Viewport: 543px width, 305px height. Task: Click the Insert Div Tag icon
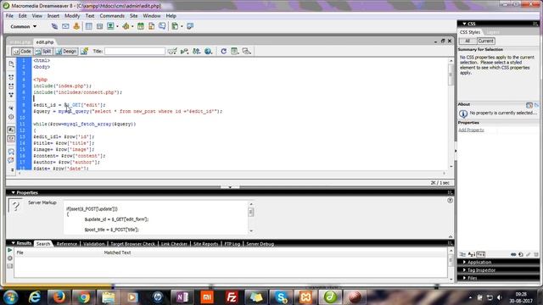click(100, 26)
